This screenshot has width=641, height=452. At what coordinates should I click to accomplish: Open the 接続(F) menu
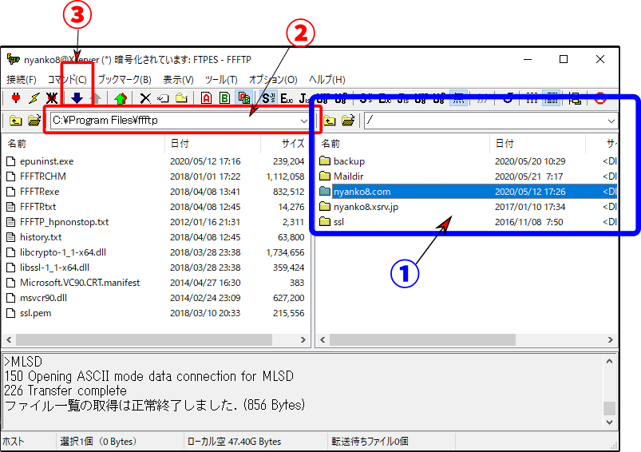click(22, 79)
